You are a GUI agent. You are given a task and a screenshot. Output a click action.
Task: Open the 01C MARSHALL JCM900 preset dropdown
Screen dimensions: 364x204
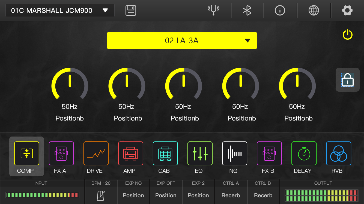pyautogui.click(x=60, y=10)
